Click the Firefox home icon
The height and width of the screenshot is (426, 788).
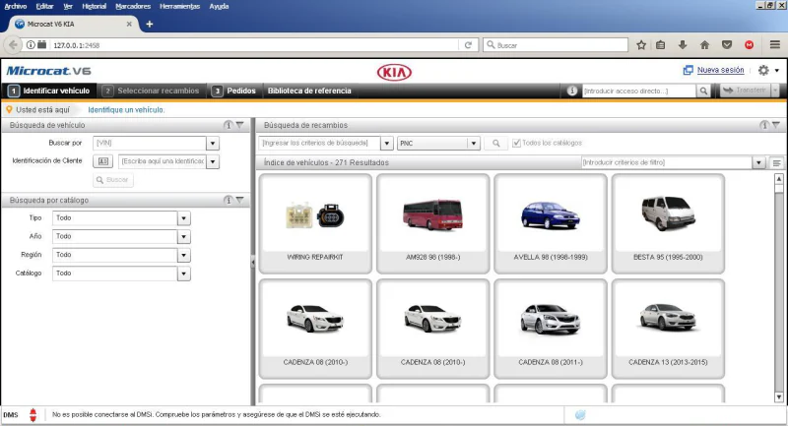click(704, 45)
